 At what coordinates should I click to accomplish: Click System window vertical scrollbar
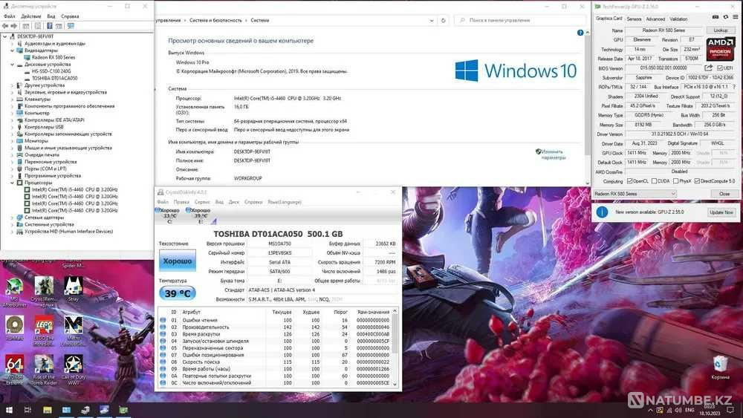[588, 107]
